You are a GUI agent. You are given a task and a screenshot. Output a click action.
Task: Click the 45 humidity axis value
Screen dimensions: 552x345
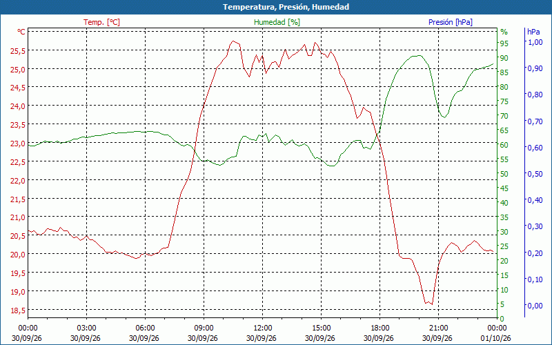coord(504,188)
